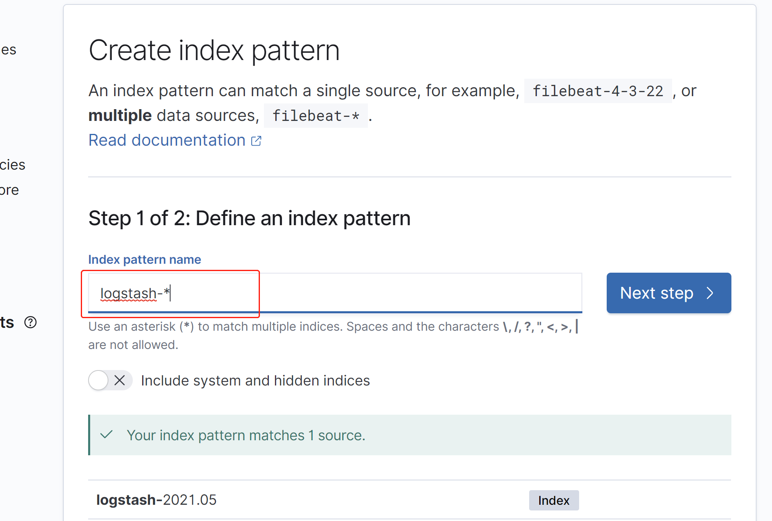The image size is (772, 521).
Task: Click the checkmark icon in the success banner
Action: click(106, 435)
